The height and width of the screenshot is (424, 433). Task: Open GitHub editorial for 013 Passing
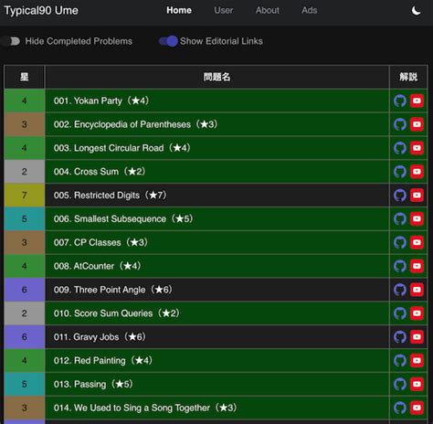point(400,384)
